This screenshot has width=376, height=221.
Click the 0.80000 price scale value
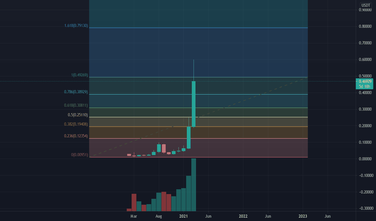tap(365, 26)
